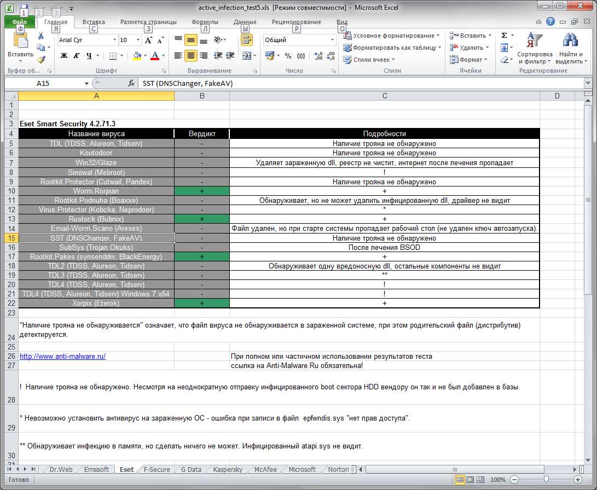Apply the 000 comma style
The width and height of the screenshot is (597, 490).
click(x=301, y=56)
